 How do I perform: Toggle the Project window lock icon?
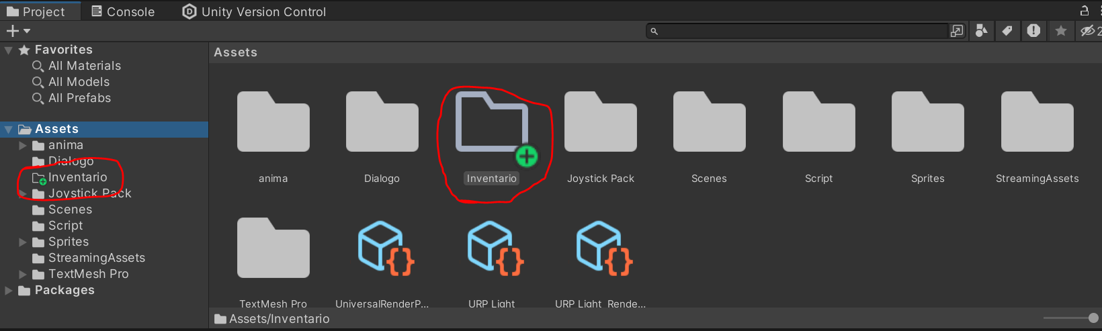[x=1084, y=11]
